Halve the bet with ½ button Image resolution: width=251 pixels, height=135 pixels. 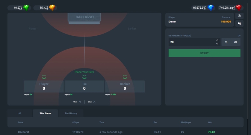pyautogui.click(x=226, y=42)
